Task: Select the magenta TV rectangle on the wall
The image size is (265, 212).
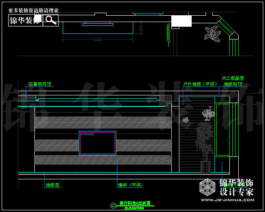Action: click(98, 143)
